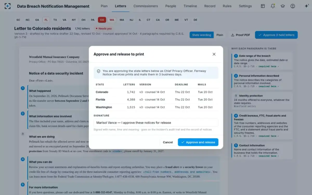
Task: Select the SC state chip
Action: (x=18, y=20)
